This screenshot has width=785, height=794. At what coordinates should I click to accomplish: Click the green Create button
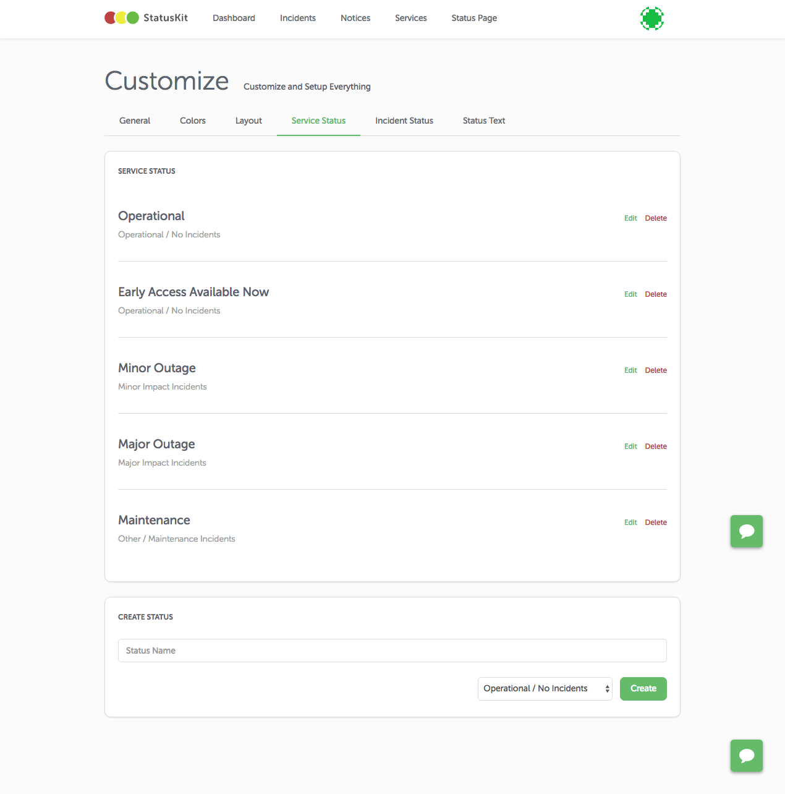click(x=643, y=688)
